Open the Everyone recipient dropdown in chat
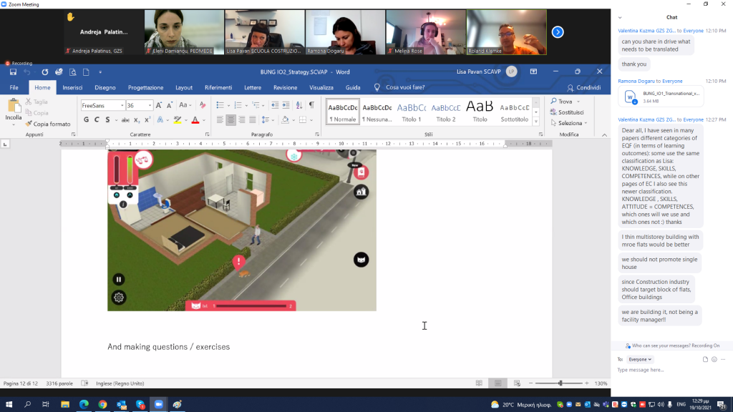This screenshot has height=412, width=733. tap(640, 359)
